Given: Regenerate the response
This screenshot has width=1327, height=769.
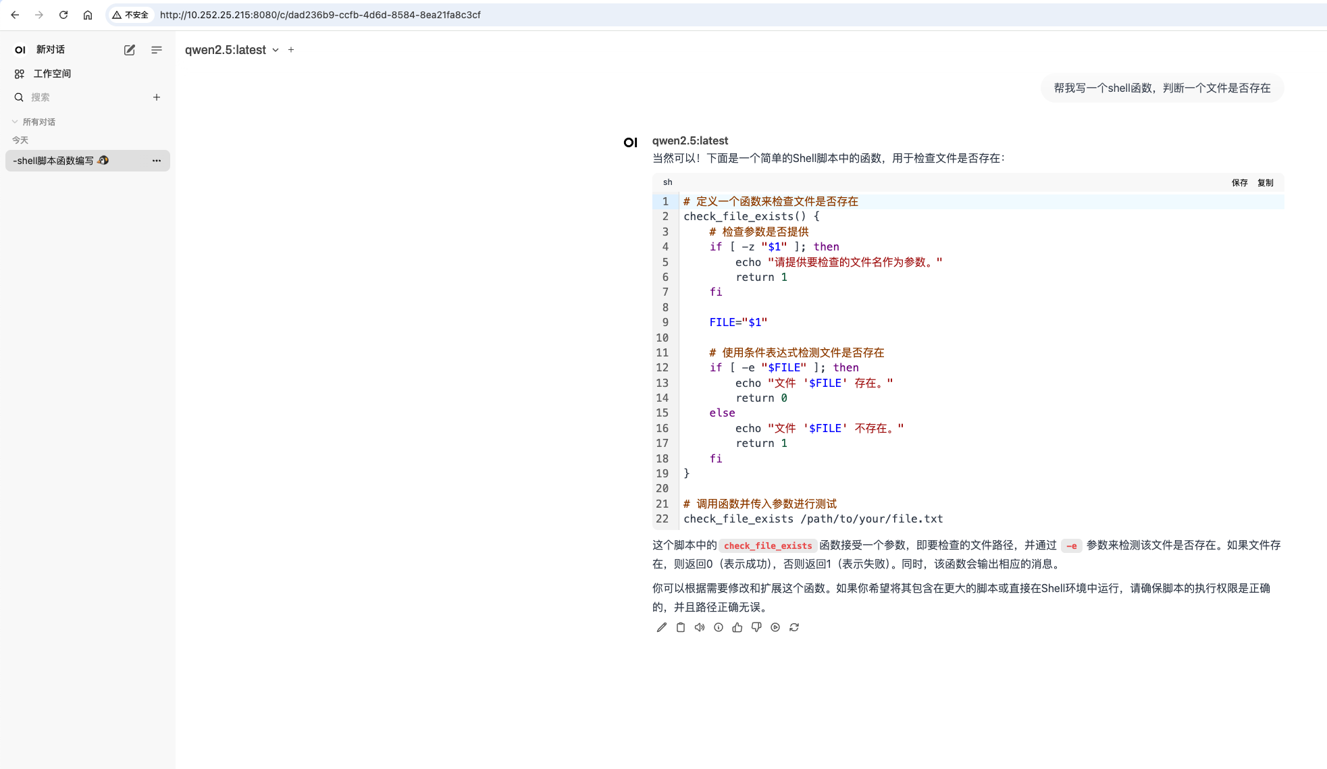Looking at the screenshot, I should coord(793,627).
